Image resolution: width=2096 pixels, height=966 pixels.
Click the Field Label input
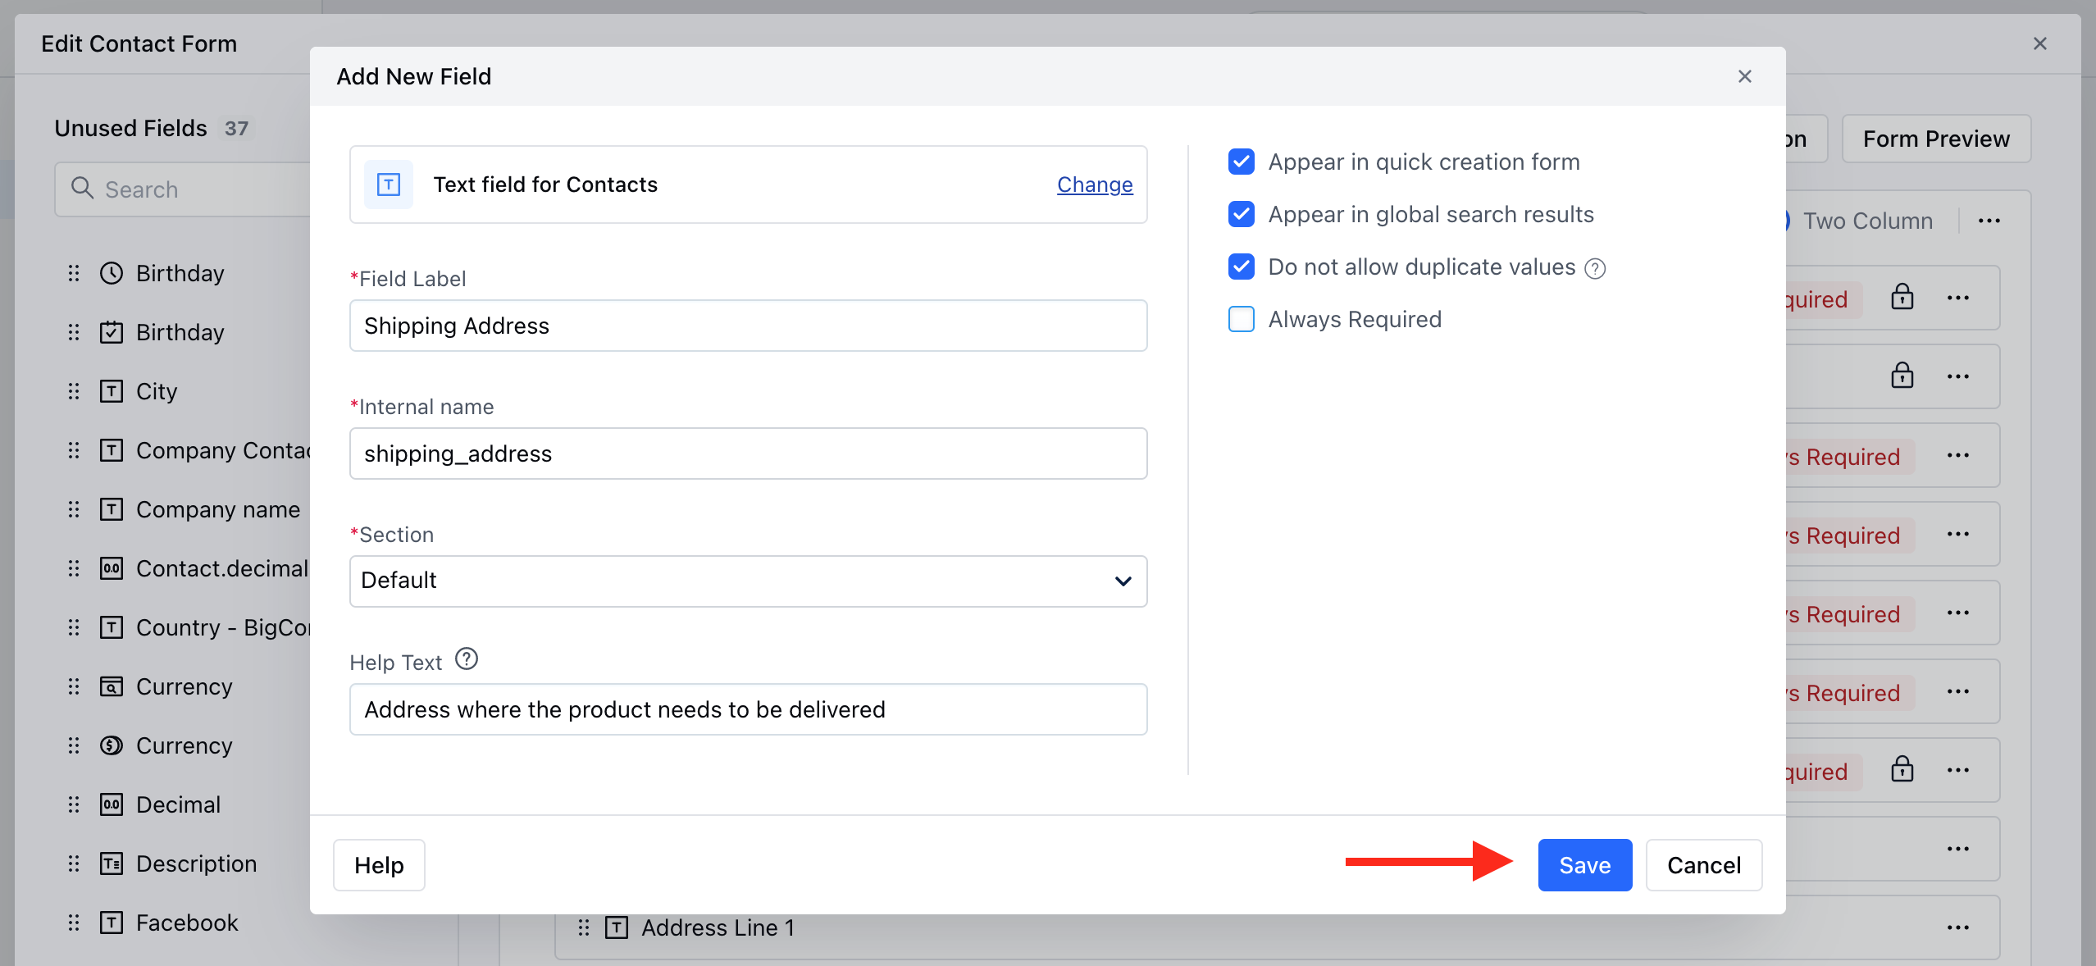pos(747,326)
